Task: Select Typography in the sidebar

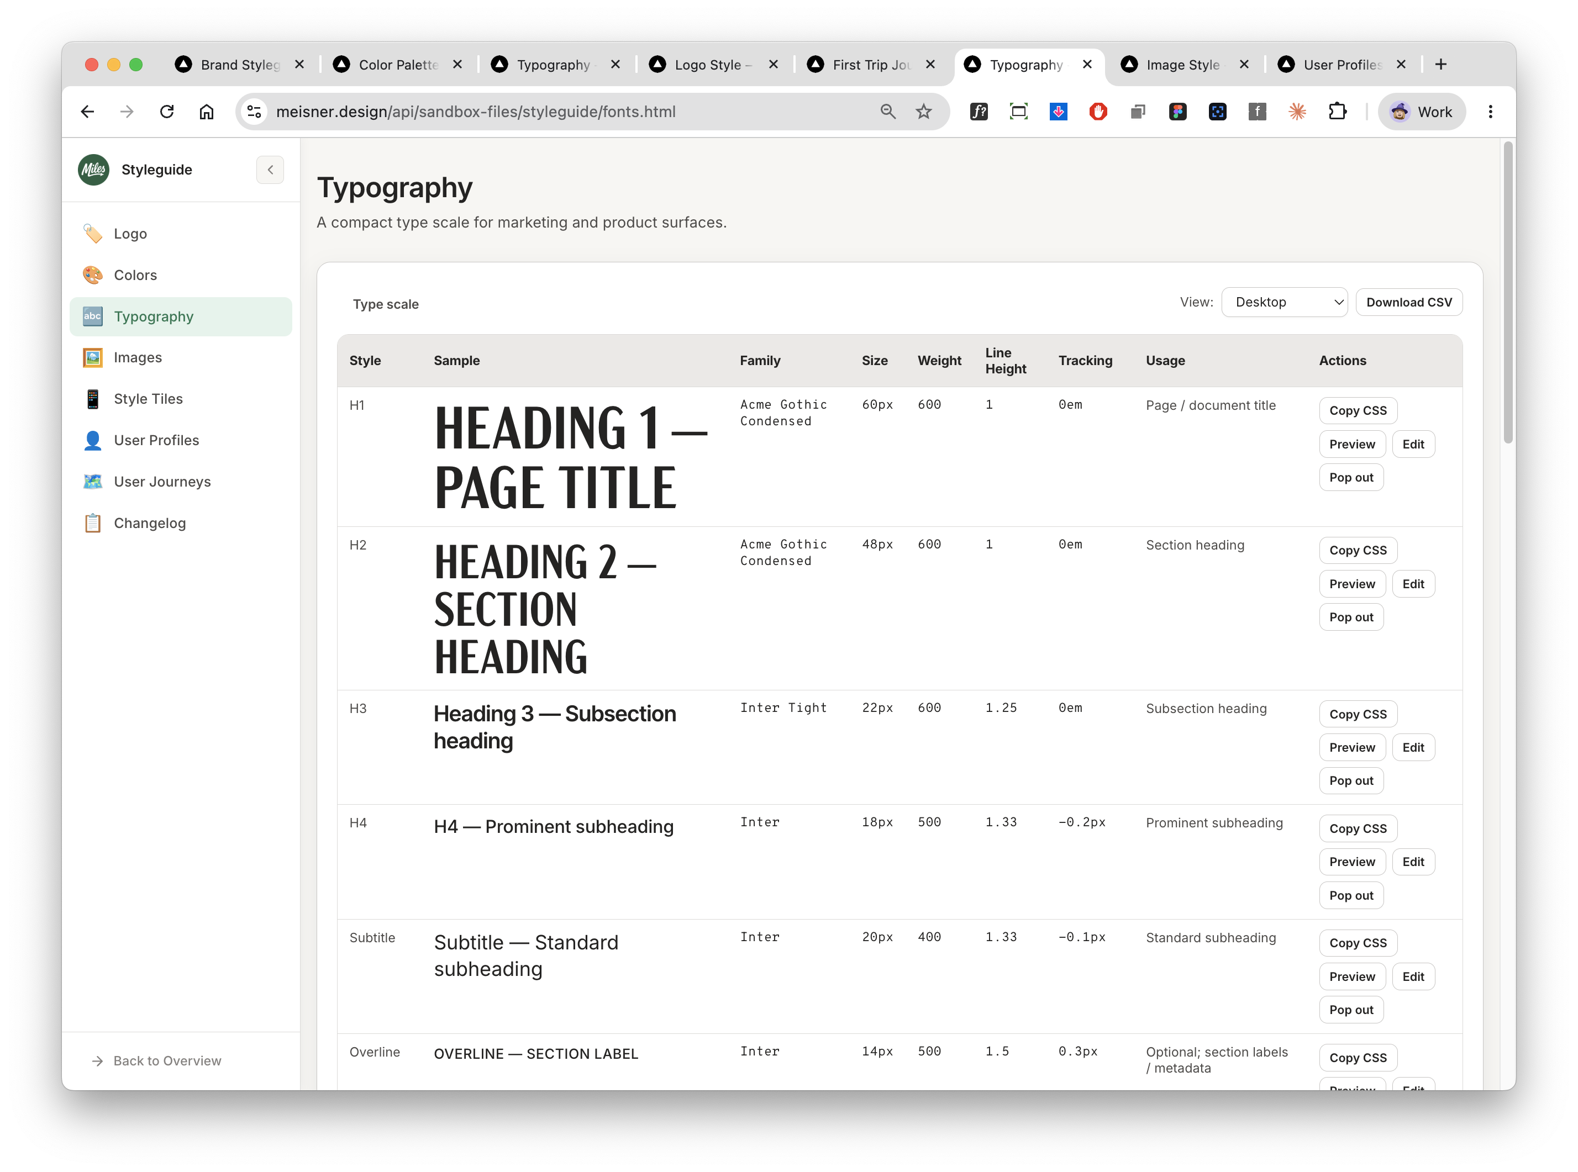Action: click(181, 316)
